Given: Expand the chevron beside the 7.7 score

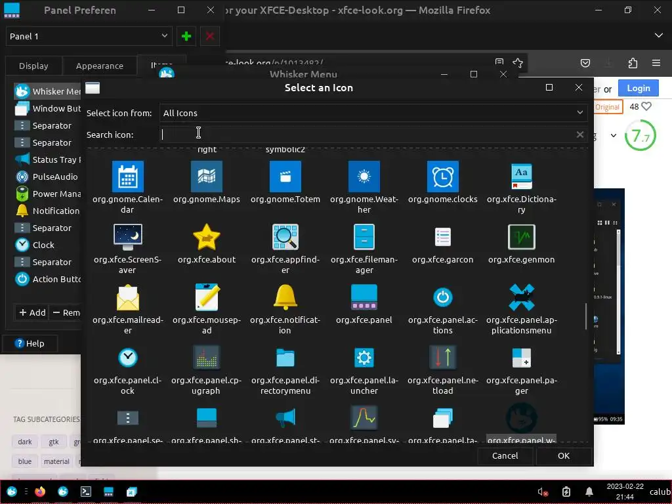Looking at the screenshot, I should tap(614, 135).
